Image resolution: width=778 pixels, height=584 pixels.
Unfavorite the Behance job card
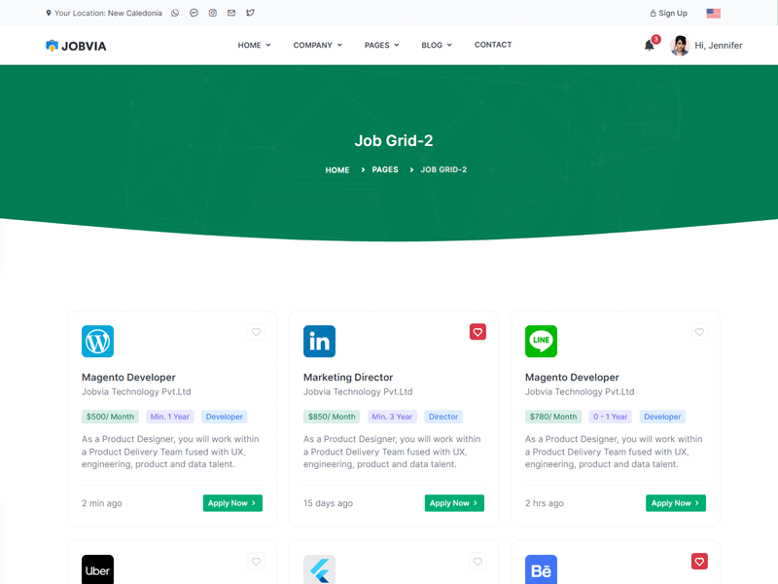tap(699, 562)
